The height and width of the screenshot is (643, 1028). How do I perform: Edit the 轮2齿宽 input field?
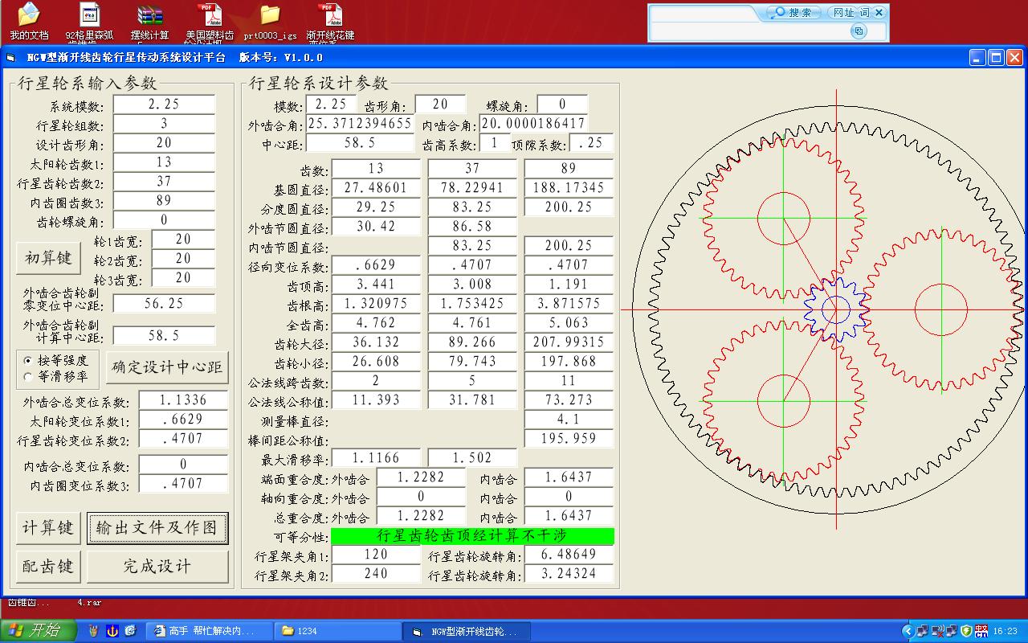pyautogui.click(x=183, y=259)
